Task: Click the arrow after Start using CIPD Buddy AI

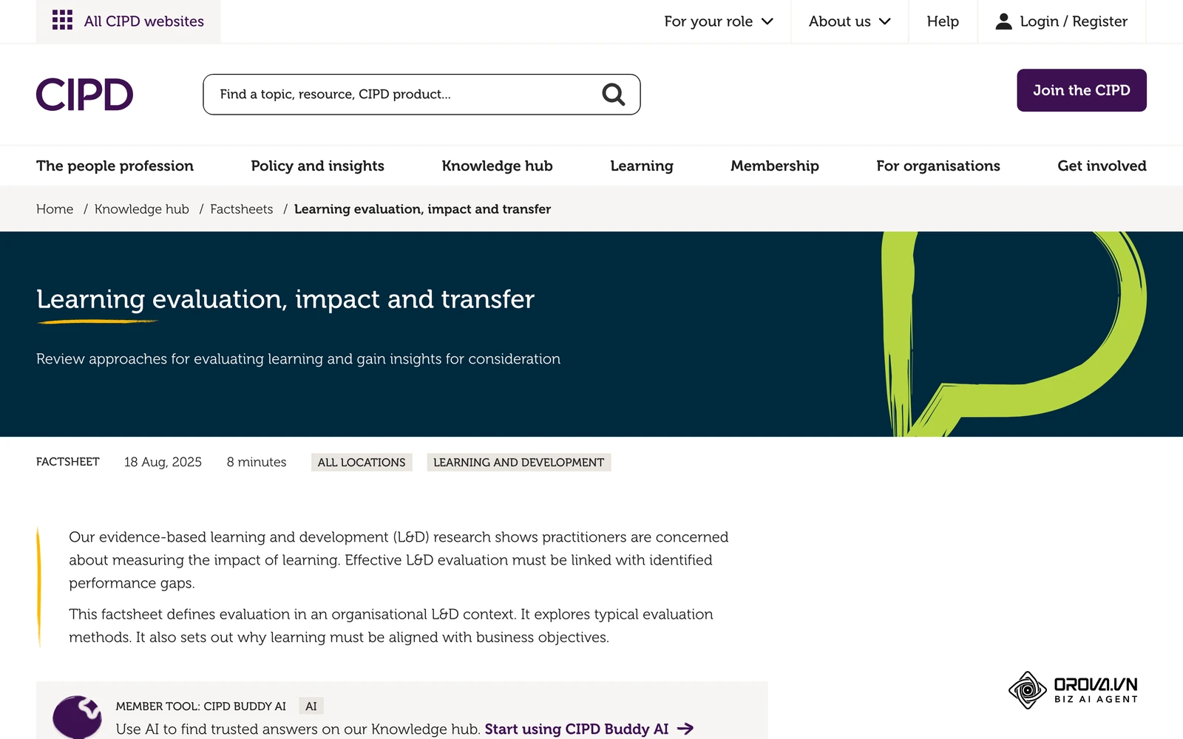Action: point(685,729)
